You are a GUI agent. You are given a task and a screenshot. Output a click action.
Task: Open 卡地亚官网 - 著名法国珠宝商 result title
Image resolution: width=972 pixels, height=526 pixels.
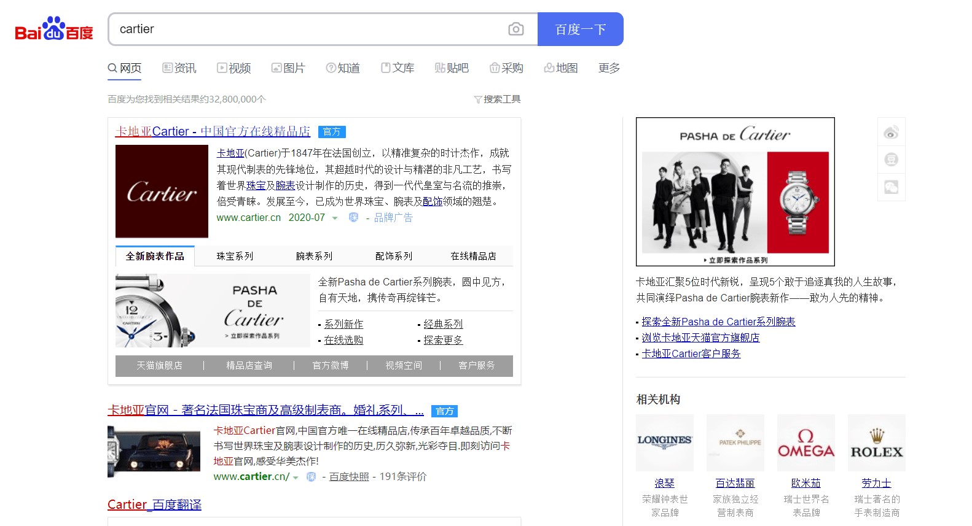coord(265,410)
